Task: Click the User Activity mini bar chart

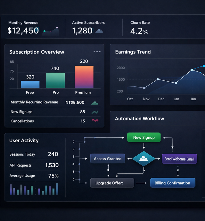Action: (34, 189)
